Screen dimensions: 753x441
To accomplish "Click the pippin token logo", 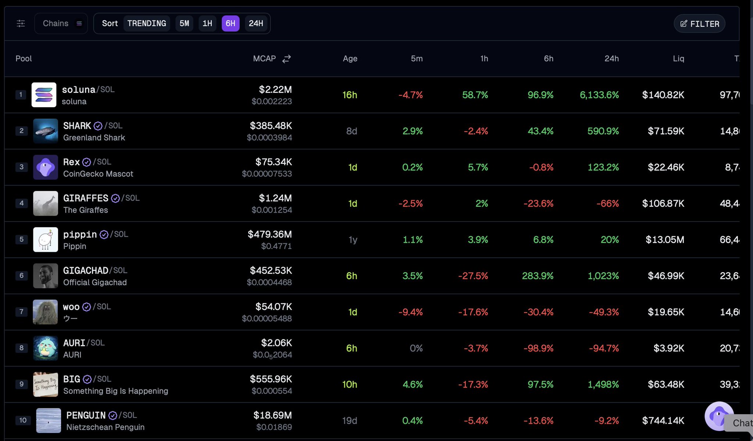I will tap(45, 239).
